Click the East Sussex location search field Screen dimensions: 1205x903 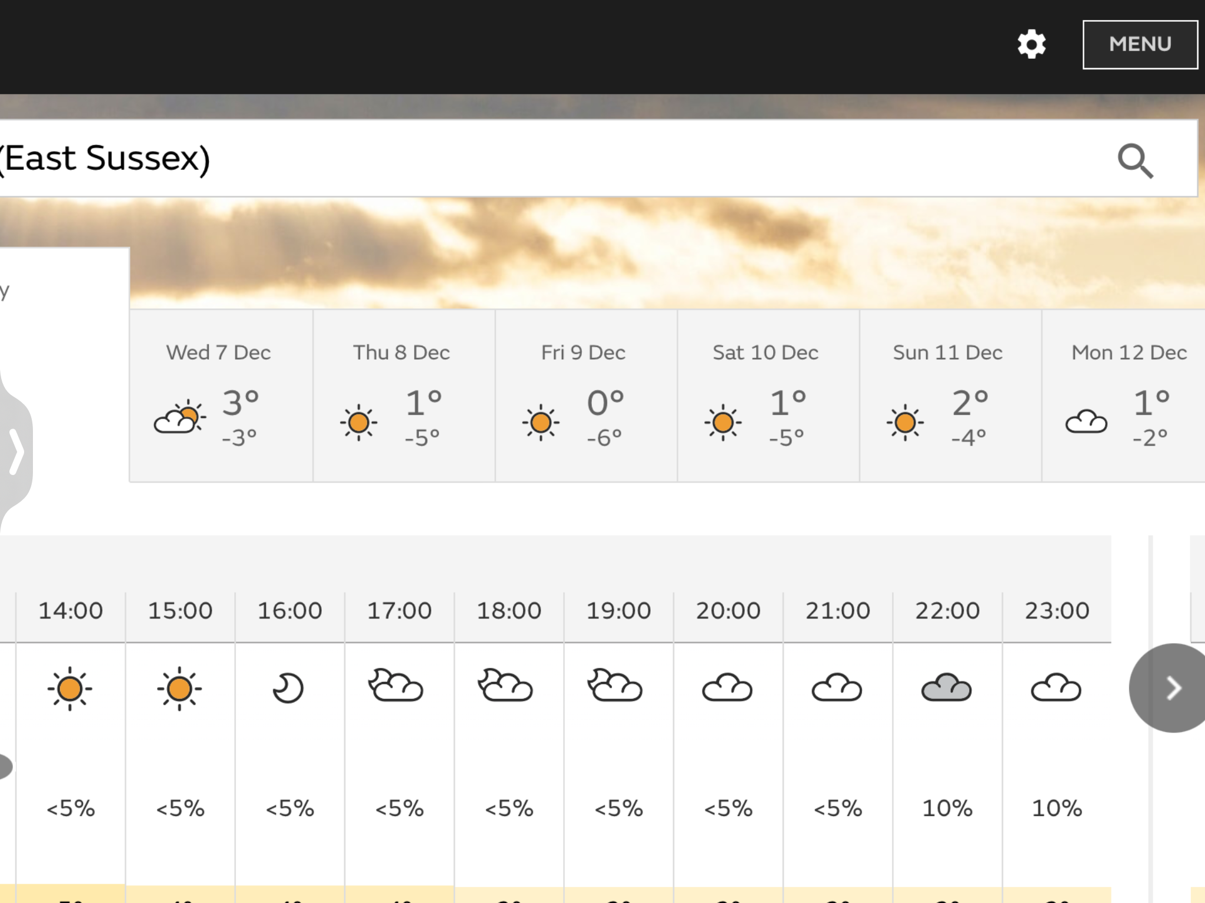coord(598,158)
